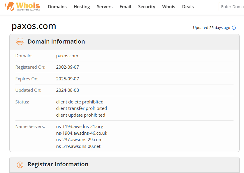Viewport: 244px width, 173px height.
Task: Go to the Whois nav item
Action: (x=168, y=6)
